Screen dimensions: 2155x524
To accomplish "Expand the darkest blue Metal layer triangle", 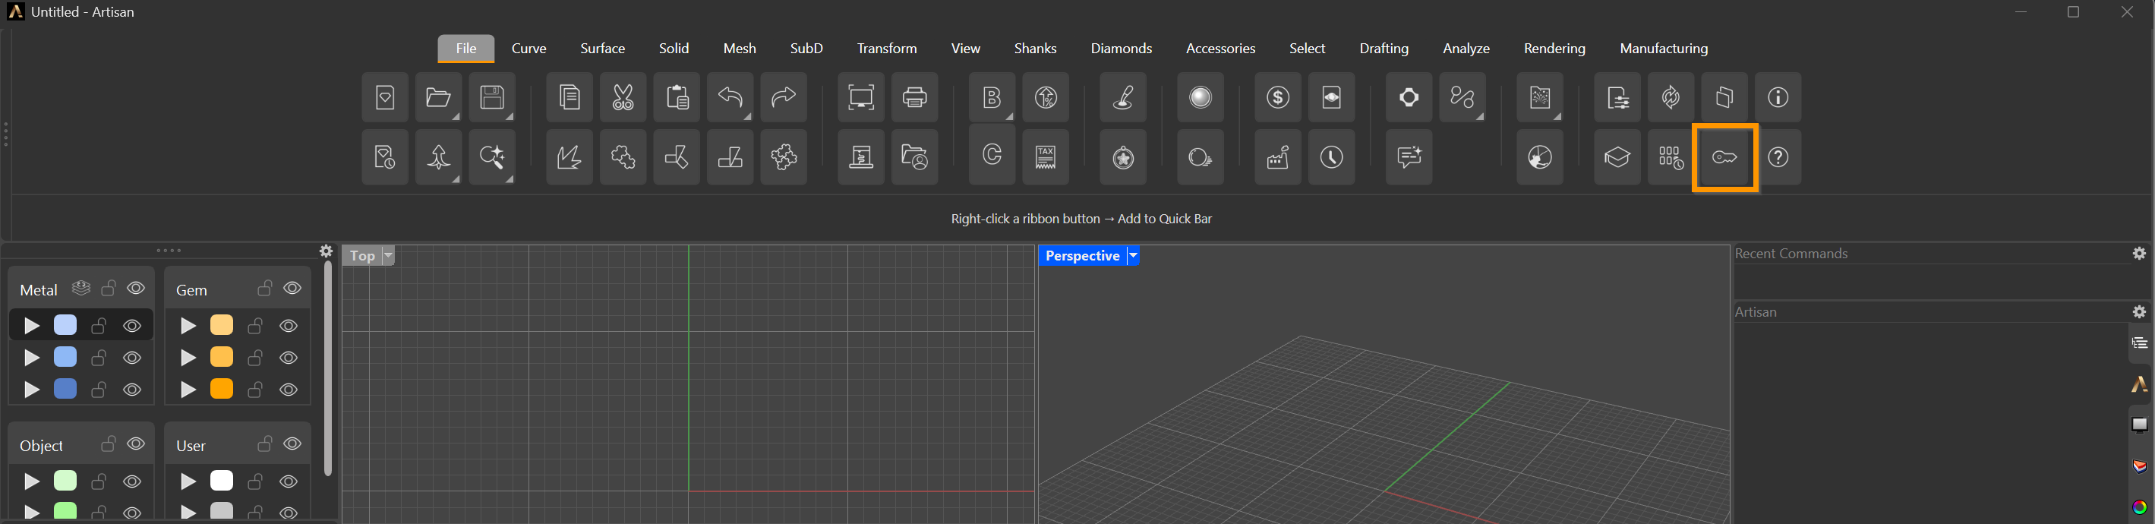I will 32,390.
